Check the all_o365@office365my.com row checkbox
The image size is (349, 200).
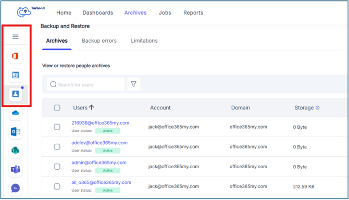pos(57,186)
